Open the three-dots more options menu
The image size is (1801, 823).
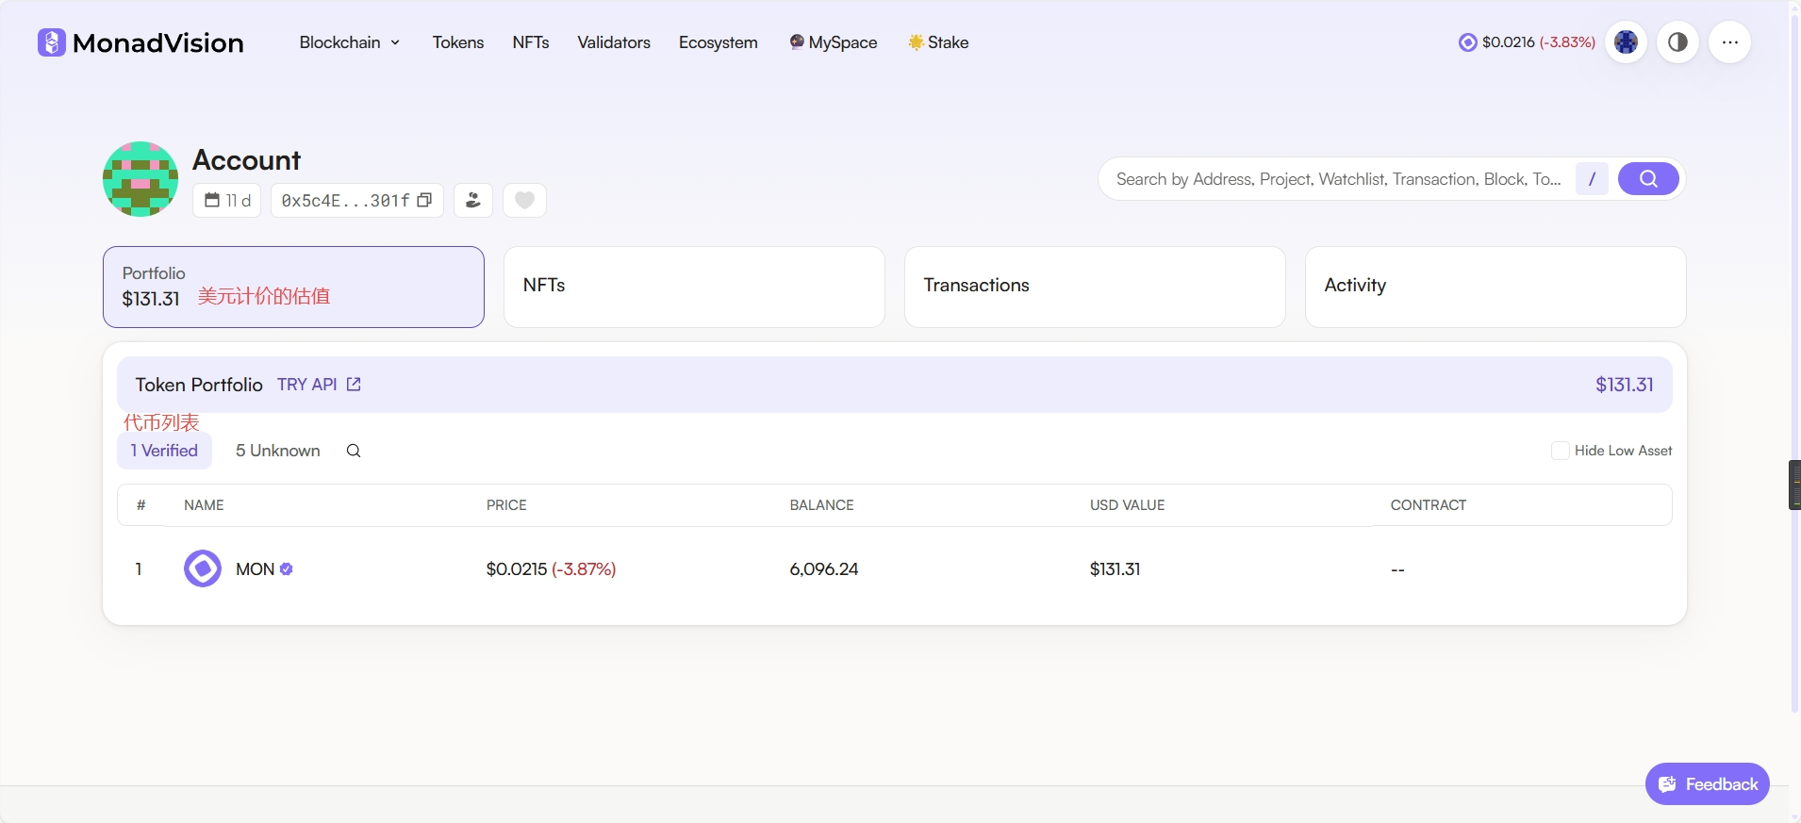tap(1729, 42)
